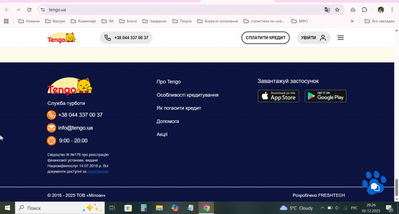
Task: Open Microsoft Store from the taskbar
Action: [x=128, y=208]
